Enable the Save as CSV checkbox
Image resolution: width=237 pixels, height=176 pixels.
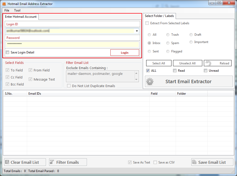pyautogui.click(x=155, y=162)
